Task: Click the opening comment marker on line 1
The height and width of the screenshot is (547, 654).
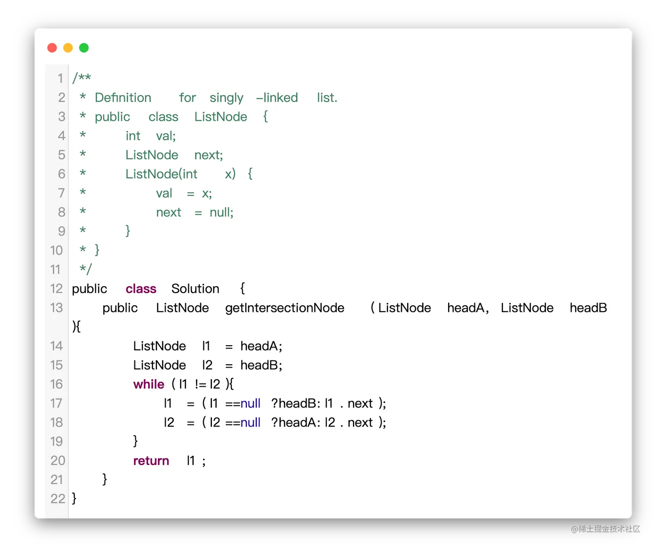Action: point(81,78)
